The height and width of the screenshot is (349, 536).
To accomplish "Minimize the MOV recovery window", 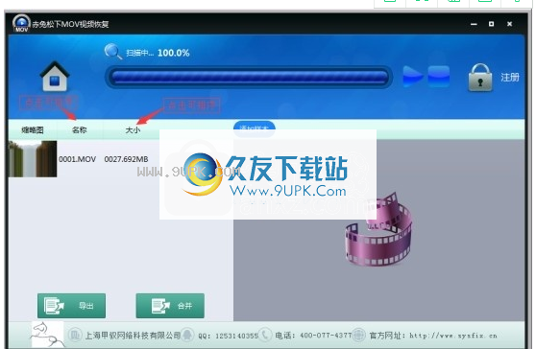I will click(474, 24).
